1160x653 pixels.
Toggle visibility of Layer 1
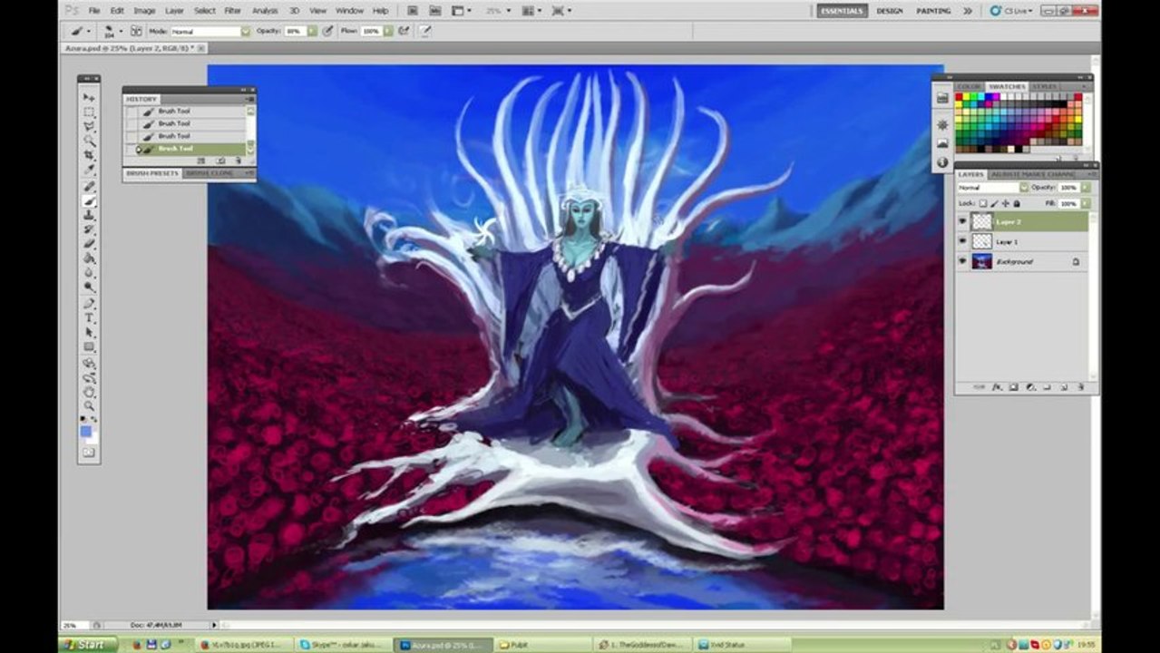click(x=962, y=241)
